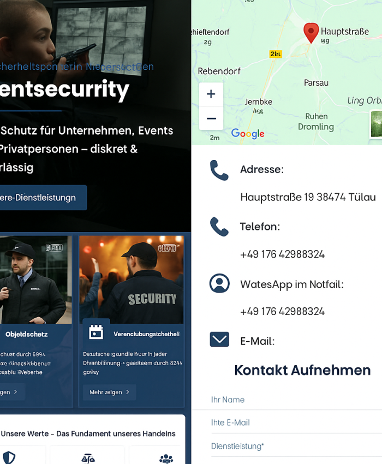The width and height of the screenshot is (382, 464).
Task: Click the phone number +49 176 42988324
Action: tap(283, 254)
